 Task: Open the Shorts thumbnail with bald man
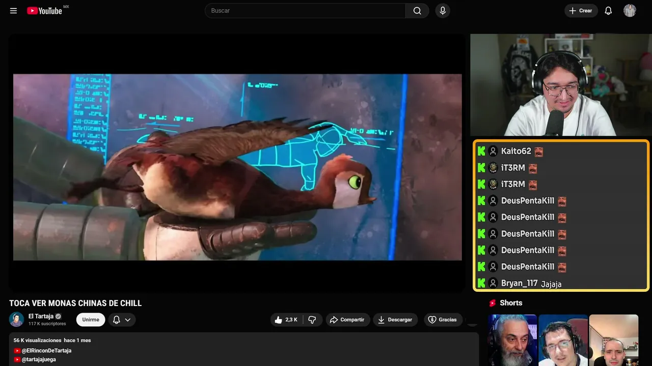click(613, 340)
